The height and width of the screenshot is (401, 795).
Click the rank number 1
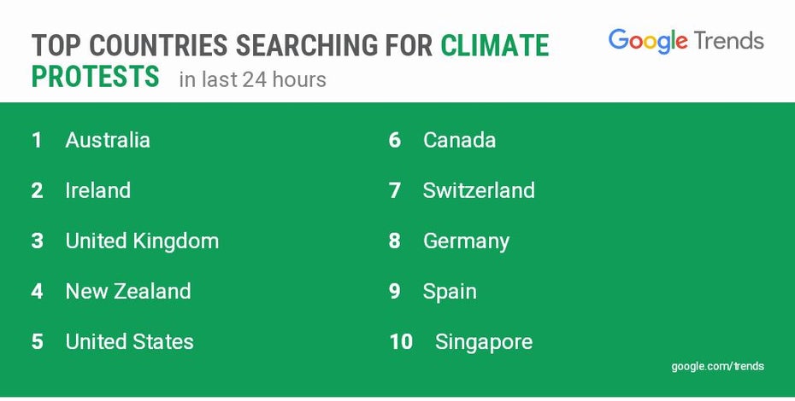[x=37, y=140]
